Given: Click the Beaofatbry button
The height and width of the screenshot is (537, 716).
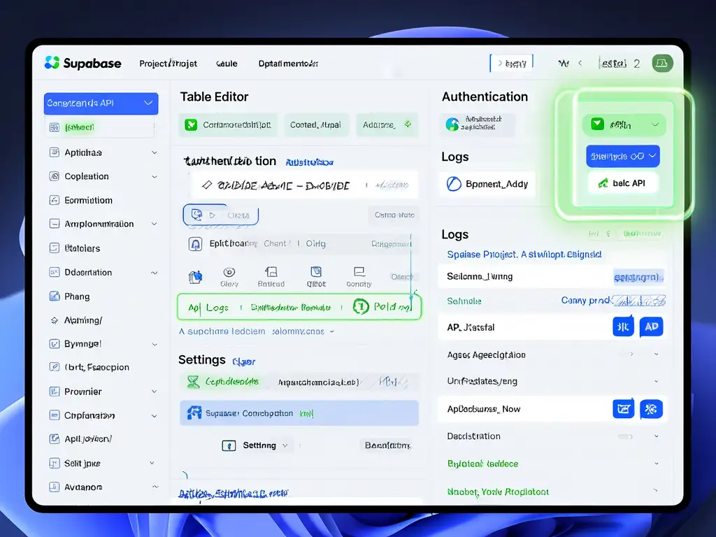Looking at the screenshot, I should click(387, 445).
